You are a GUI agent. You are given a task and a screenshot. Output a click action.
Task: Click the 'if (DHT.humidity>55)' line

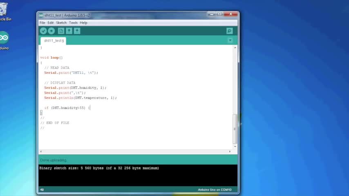(x=67, y=108)
